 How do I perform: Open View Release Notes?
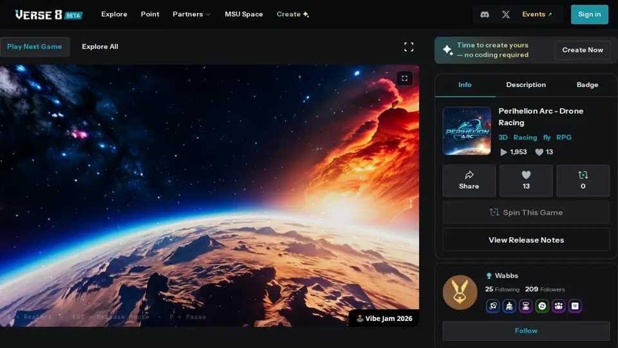(x=526, y=240)
